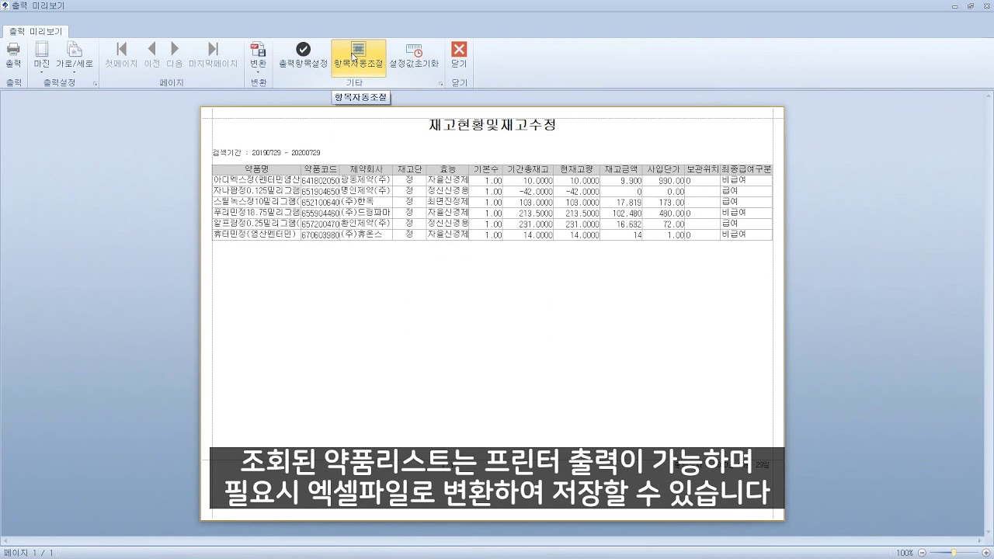Click the 푸리민정18.75밀리그램 row
The height and width of the screenshot is (559, 994).
492,213
